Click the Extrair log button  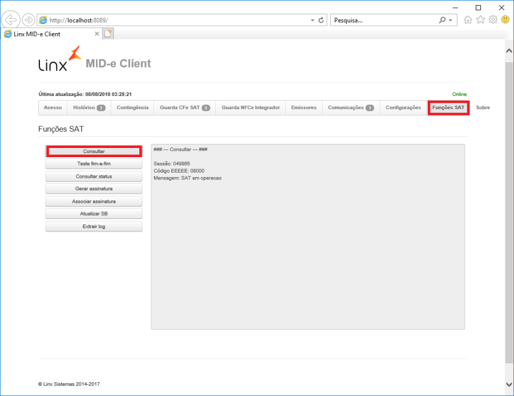94,226
